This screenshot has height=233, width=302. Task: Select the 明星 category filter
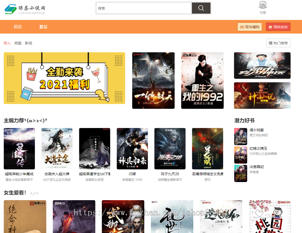tap(18, 43)
